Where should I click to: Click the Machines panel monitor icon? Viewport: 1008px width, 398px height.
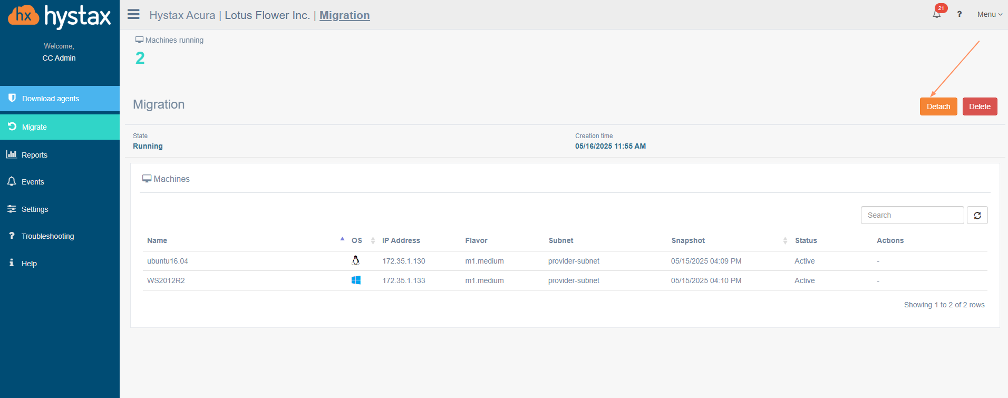[147, 179]
